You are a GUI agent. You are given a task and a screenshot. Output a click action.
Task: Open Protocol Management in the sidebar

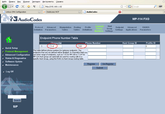click(x=17, y=51)
